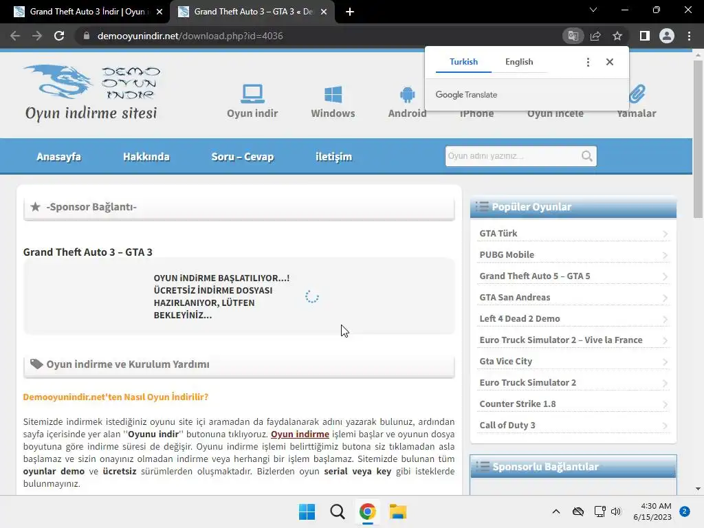
Task: Click Grand Theft Auto 3 – GTA 3 heading
Action: pos(87,252)
